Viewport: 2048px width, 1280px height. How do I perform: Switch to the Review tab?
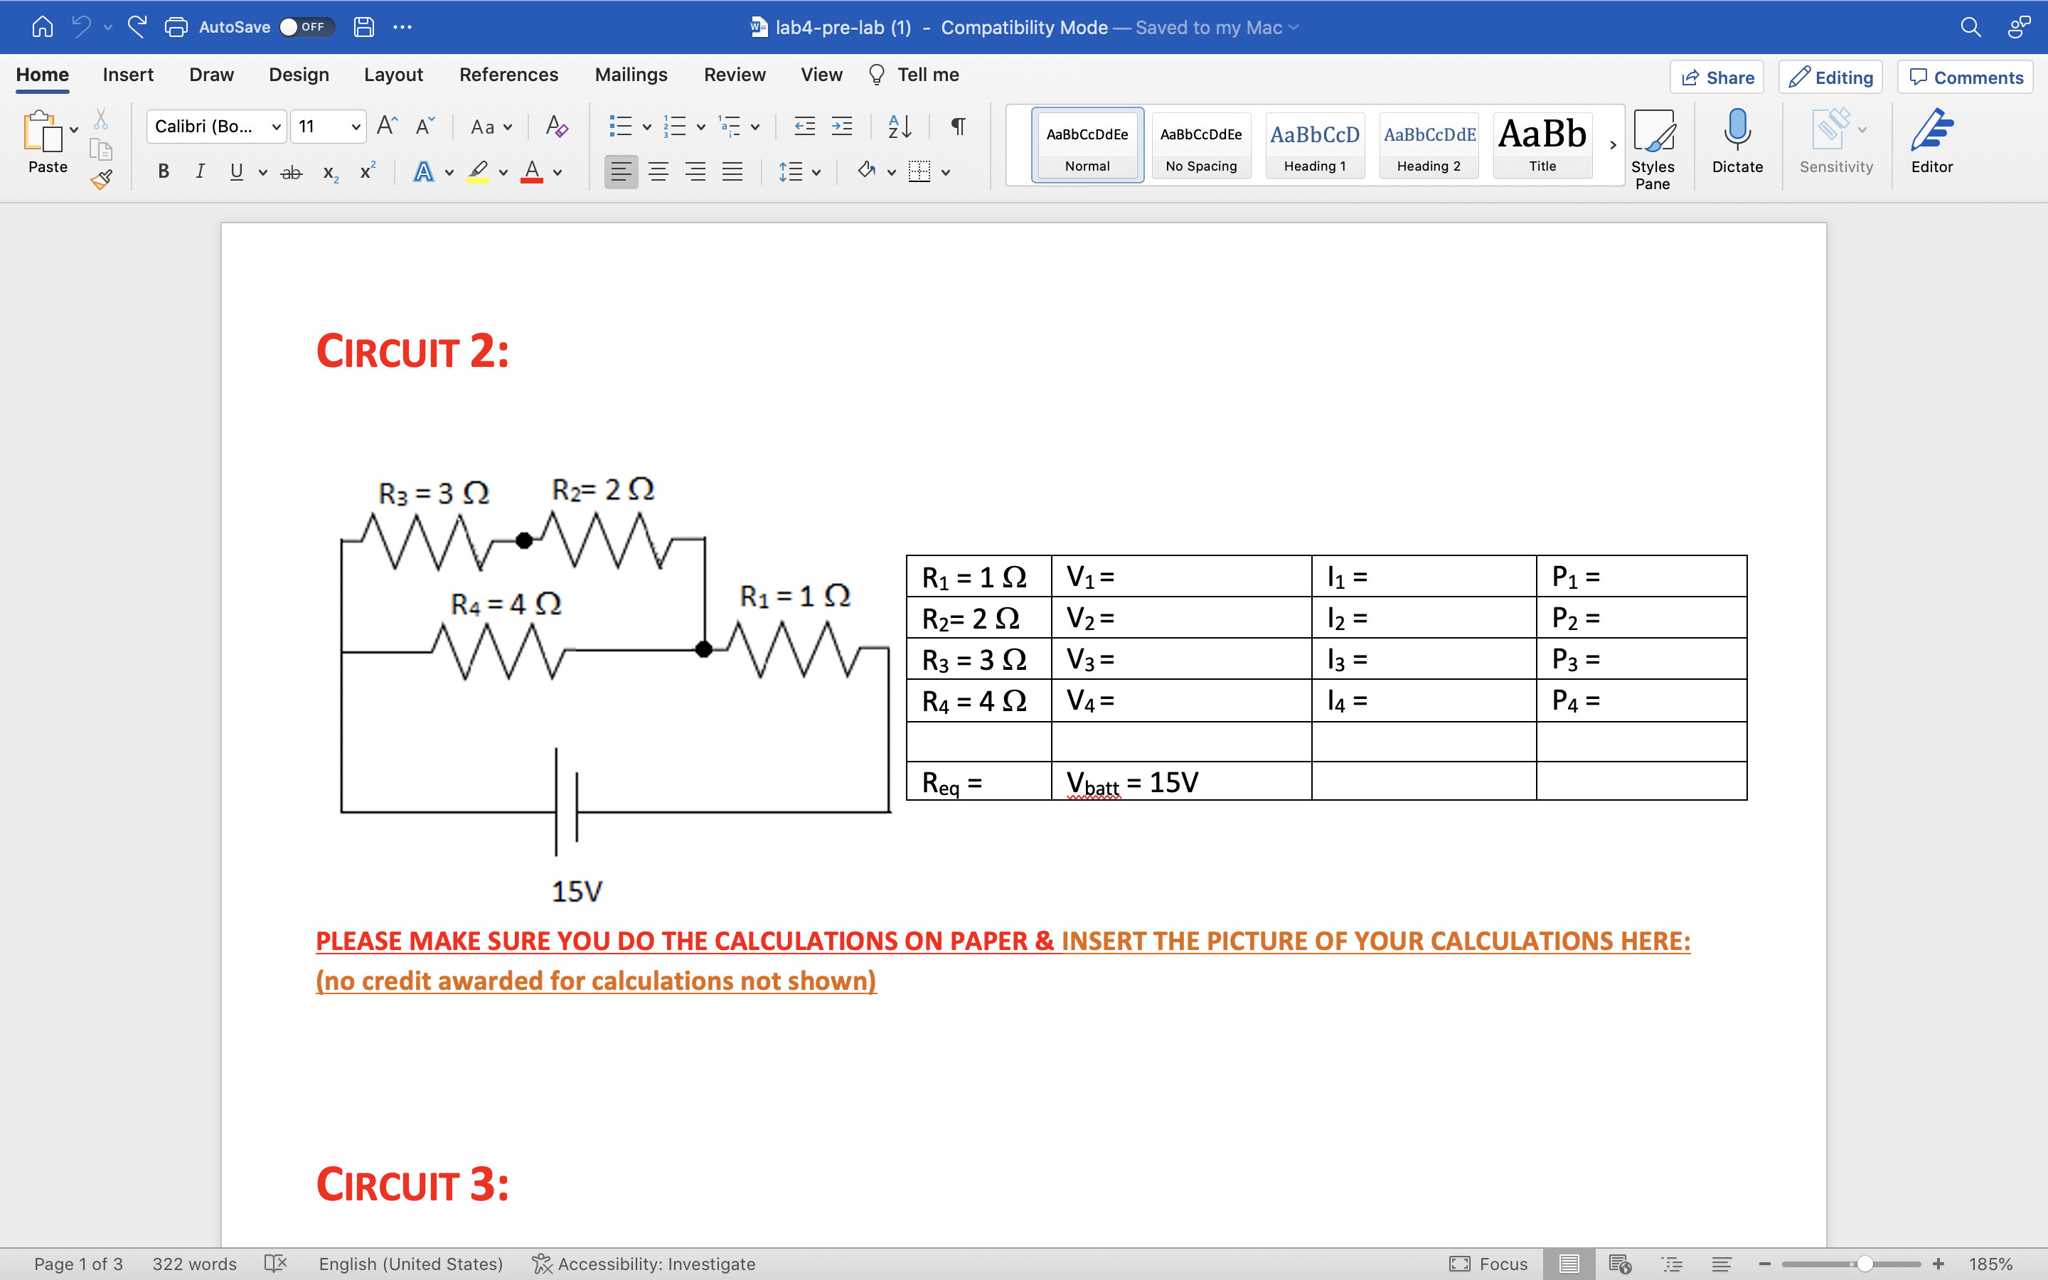(x=735, y=75)
